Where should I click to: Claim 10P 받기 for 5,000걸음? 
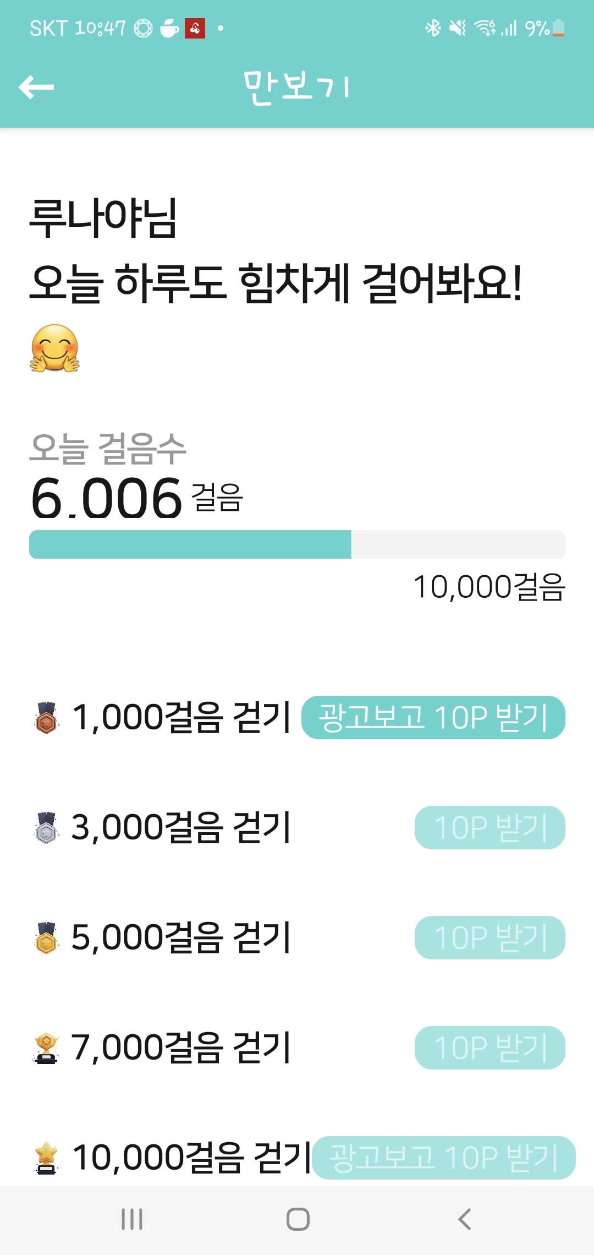(490, 938)
